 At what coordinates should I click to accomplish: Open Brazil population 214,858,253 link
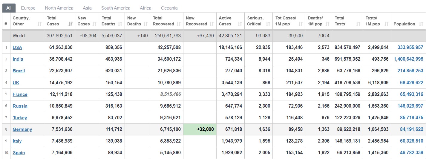pos(410,71)
